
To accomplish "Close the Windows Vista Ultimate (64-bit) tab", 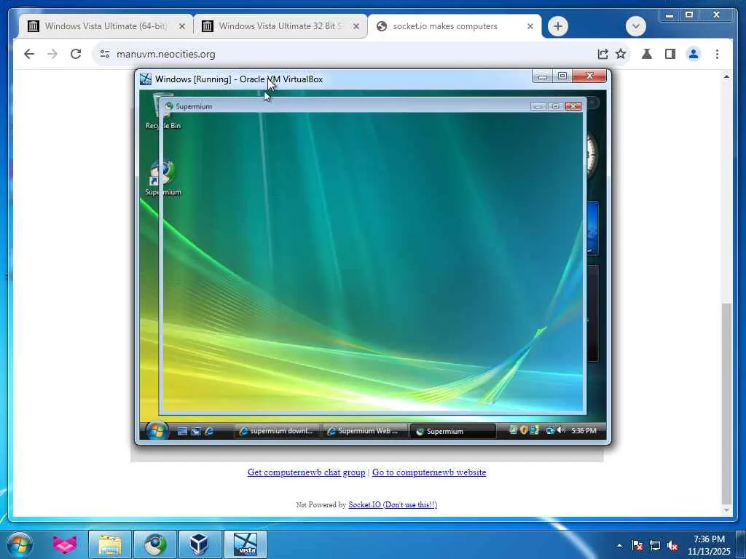I will coord(181,26).
